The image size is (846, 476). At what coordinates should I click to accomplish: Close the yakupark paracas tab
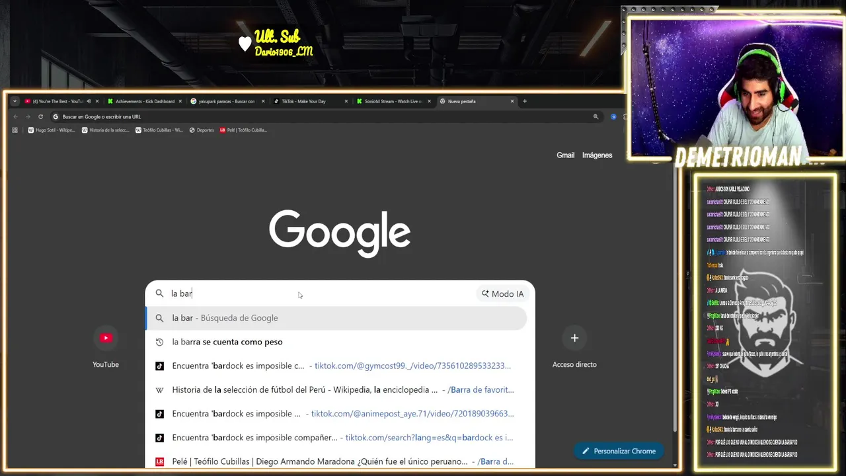tap(263, 101)
